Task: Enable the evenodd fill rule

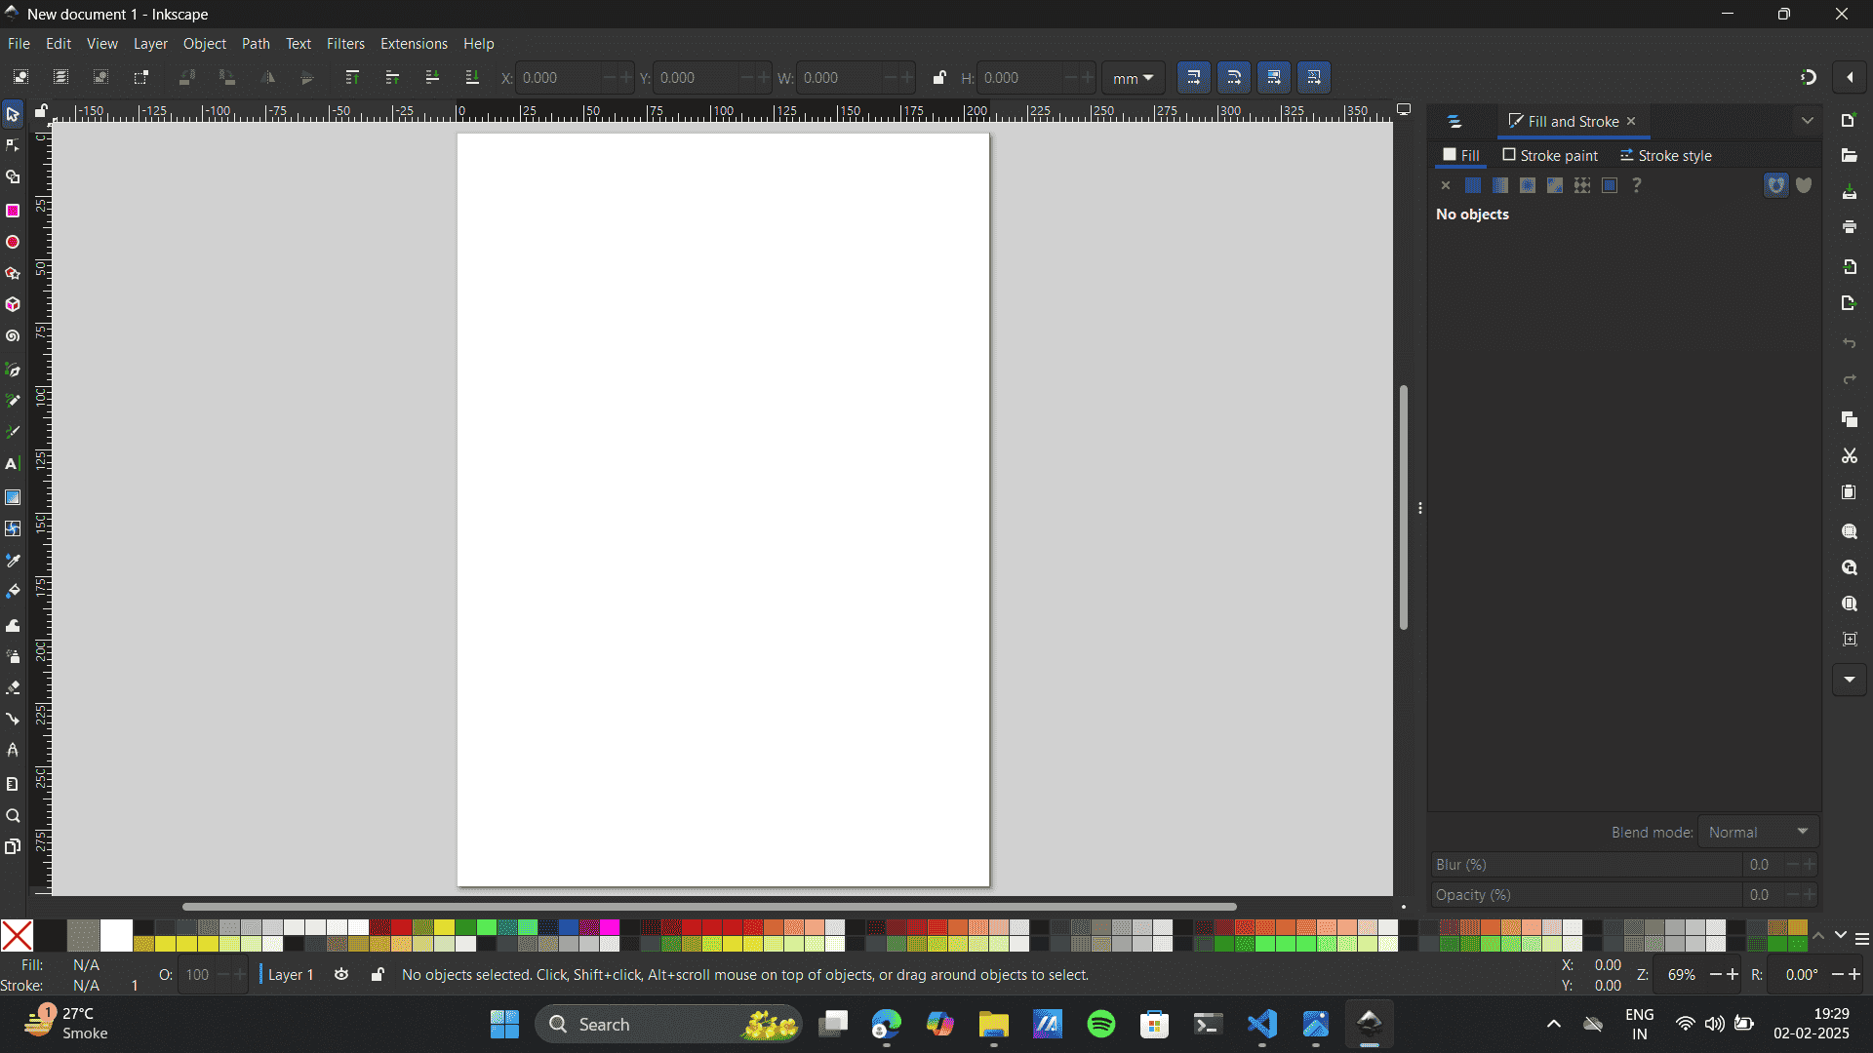Action: pos(1776,185)
